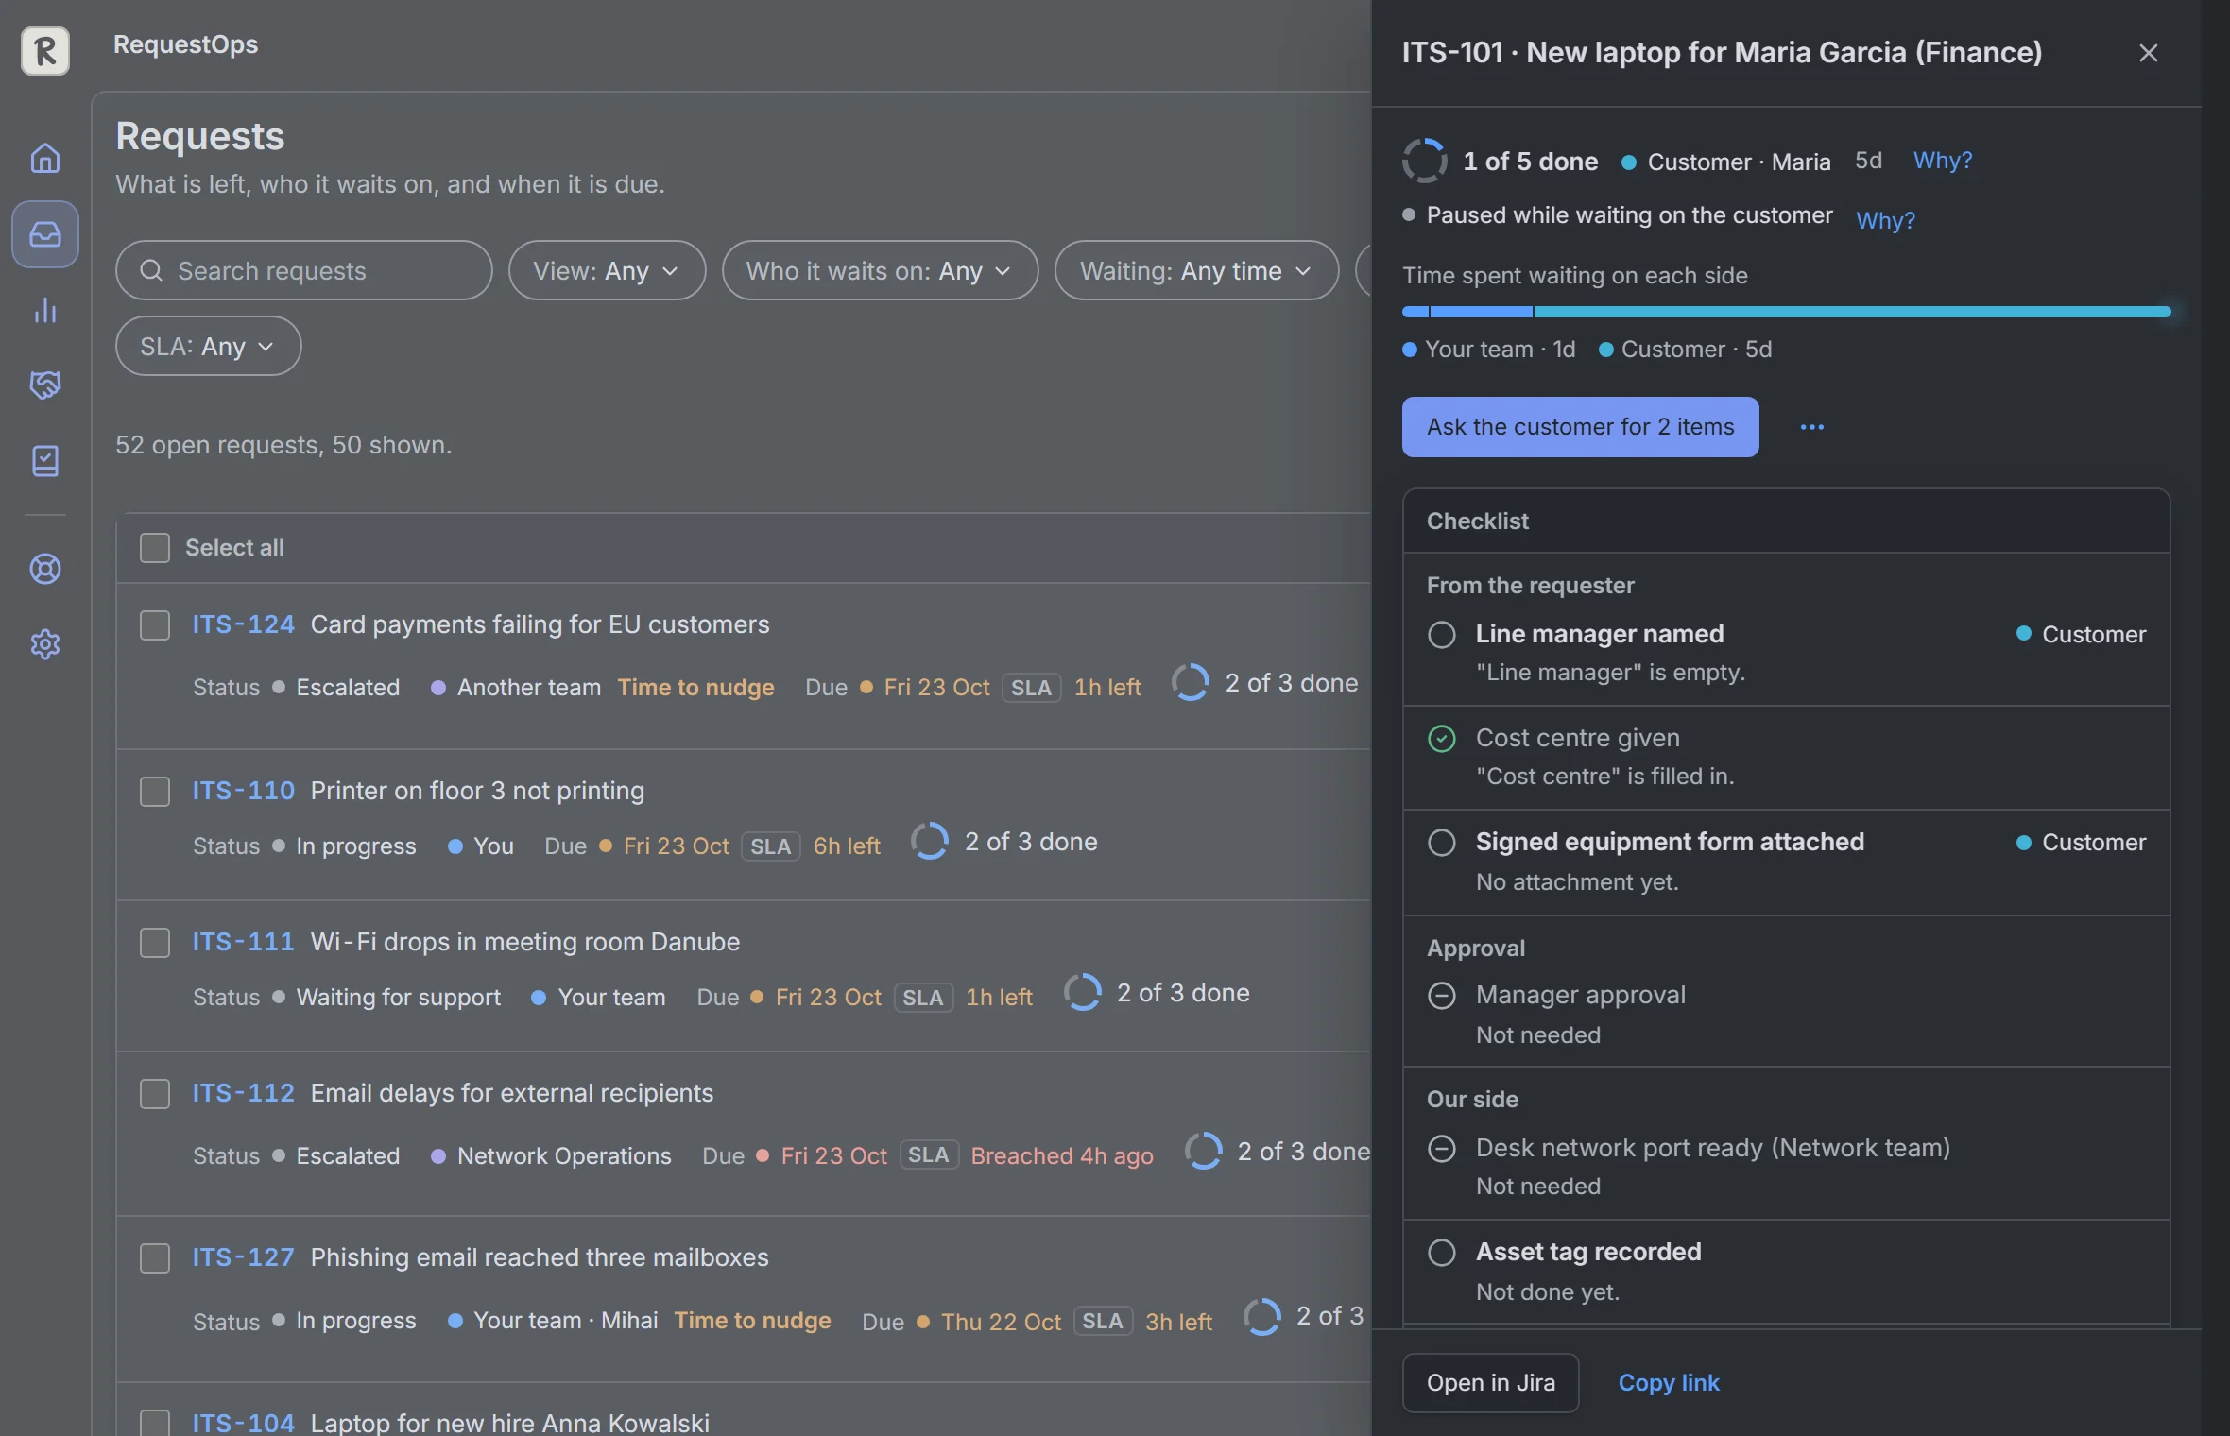The width and height of the screenshot is (2230, 1436).
Task: Open request ITS-112 link
Action: [243, 1093]
